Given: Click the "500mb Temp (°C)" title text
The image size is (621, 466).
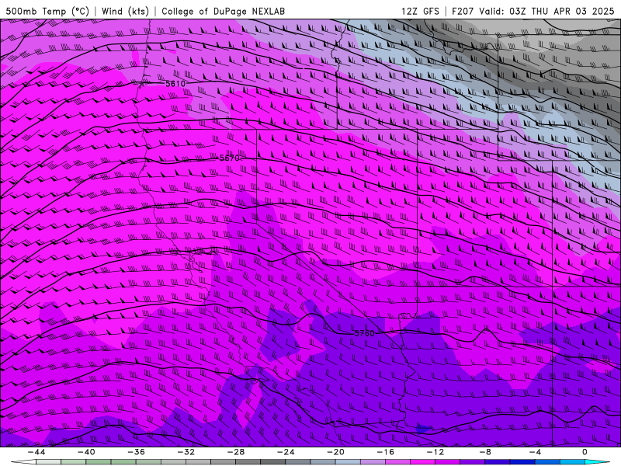Looking at the screenshot, I should click(47, 11).
